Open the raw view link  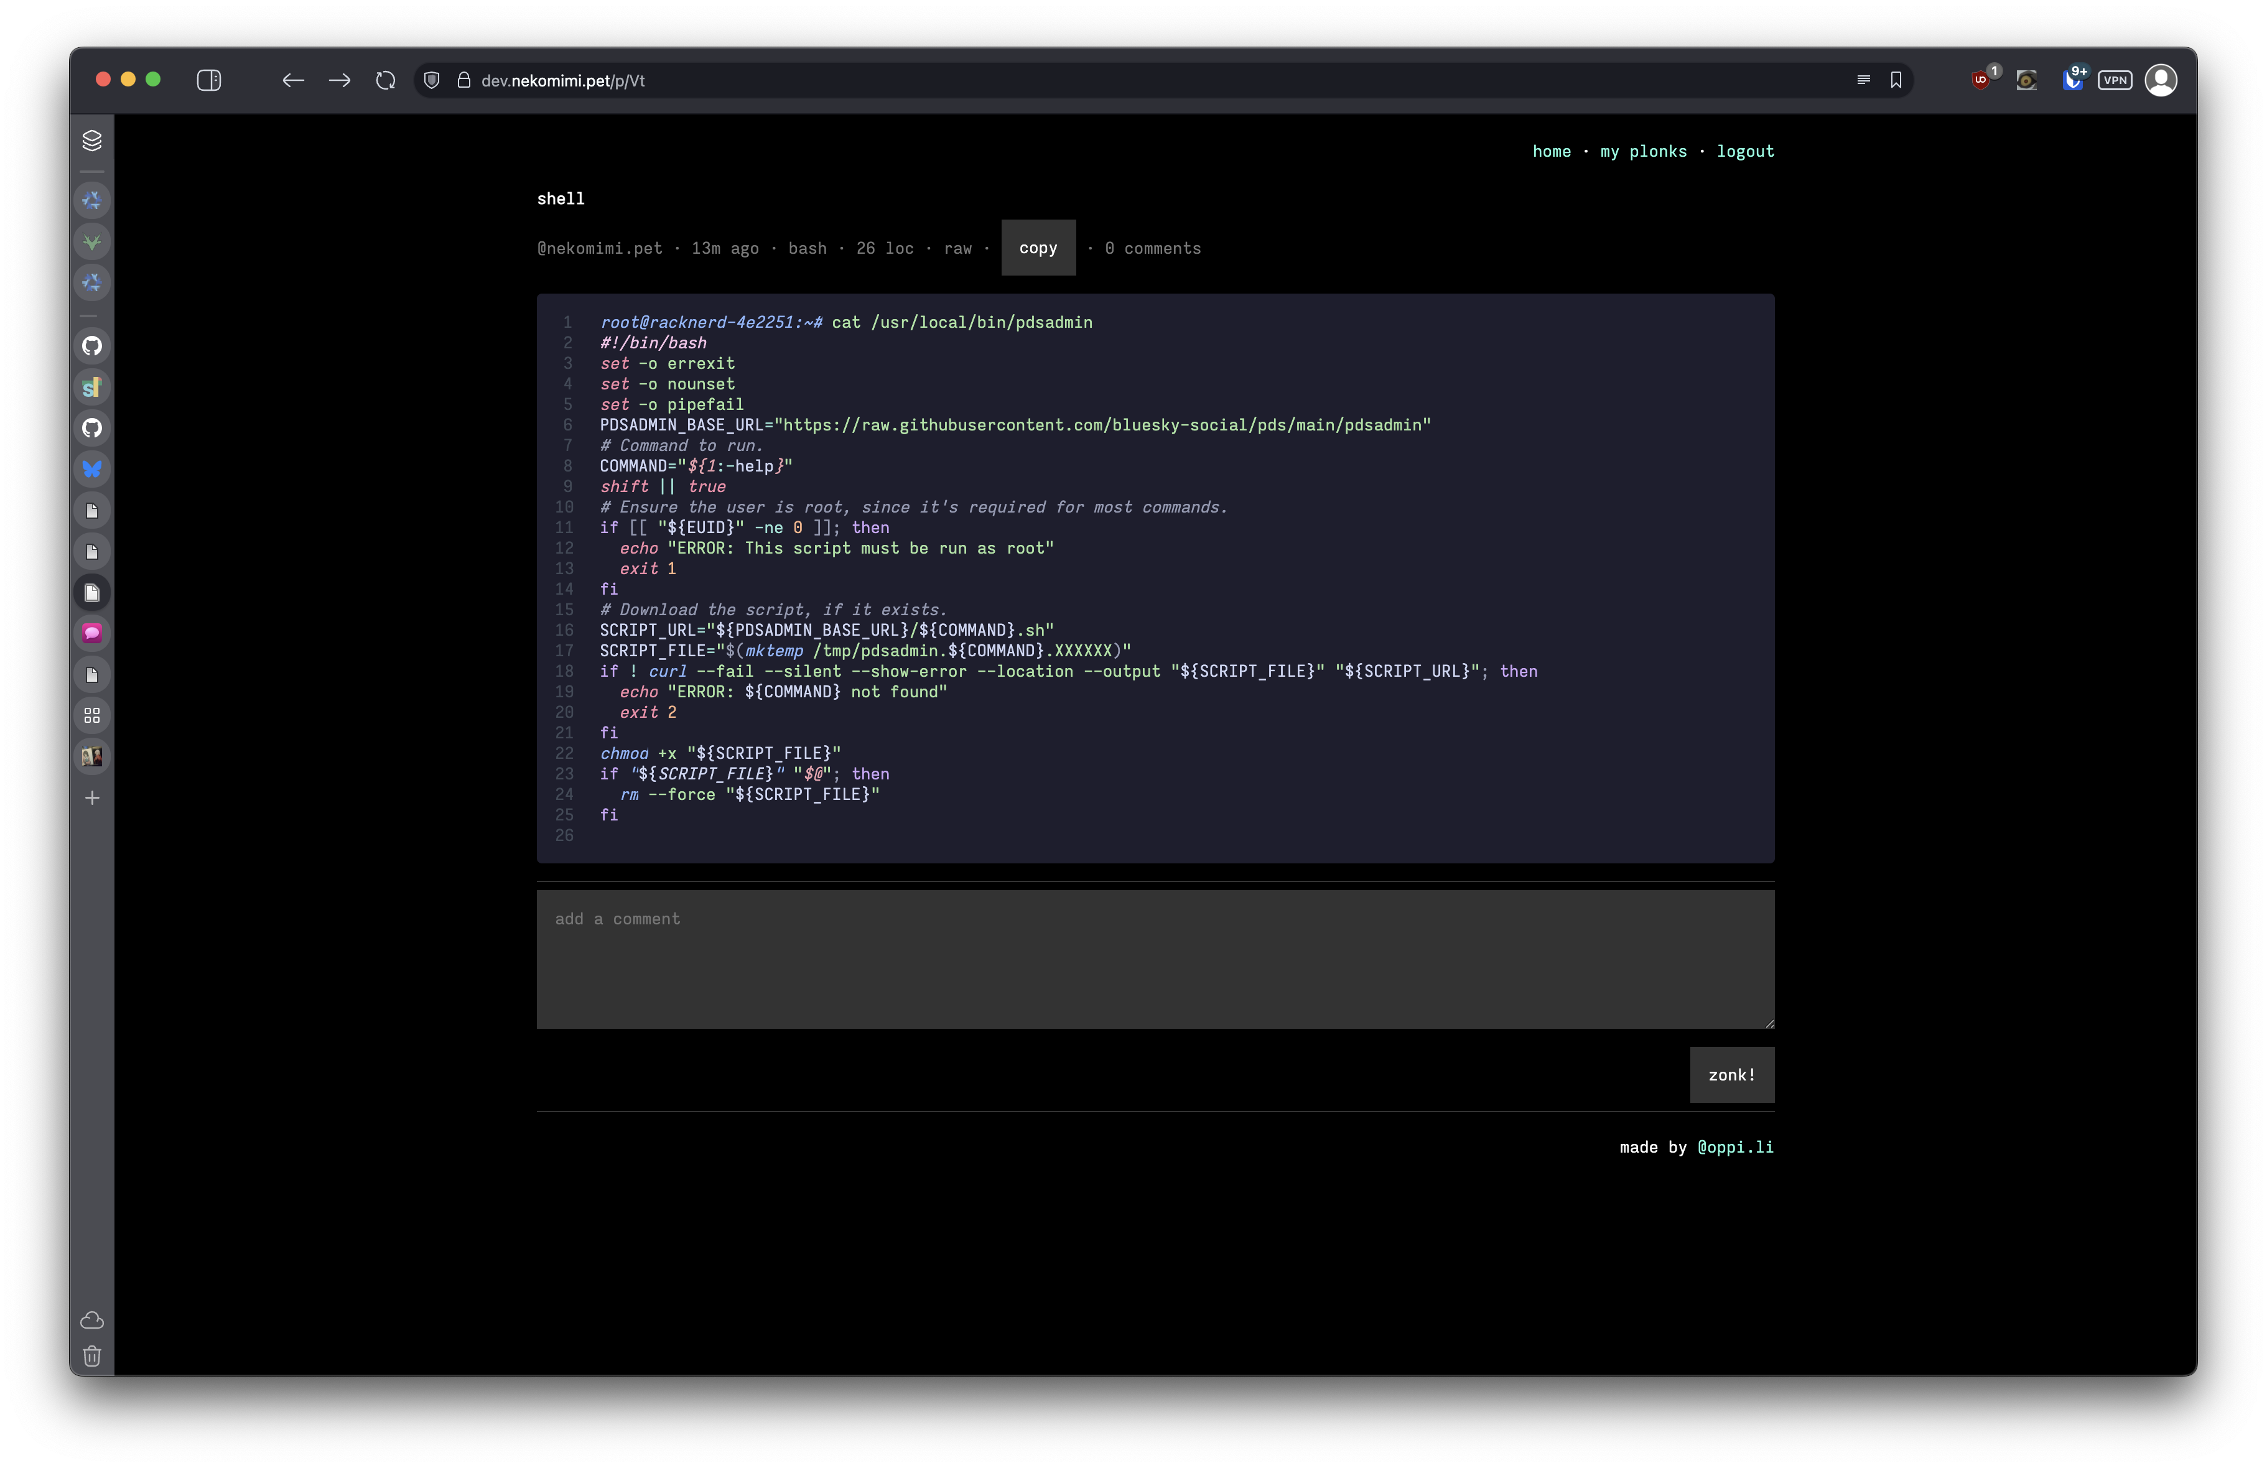(957, 249)
